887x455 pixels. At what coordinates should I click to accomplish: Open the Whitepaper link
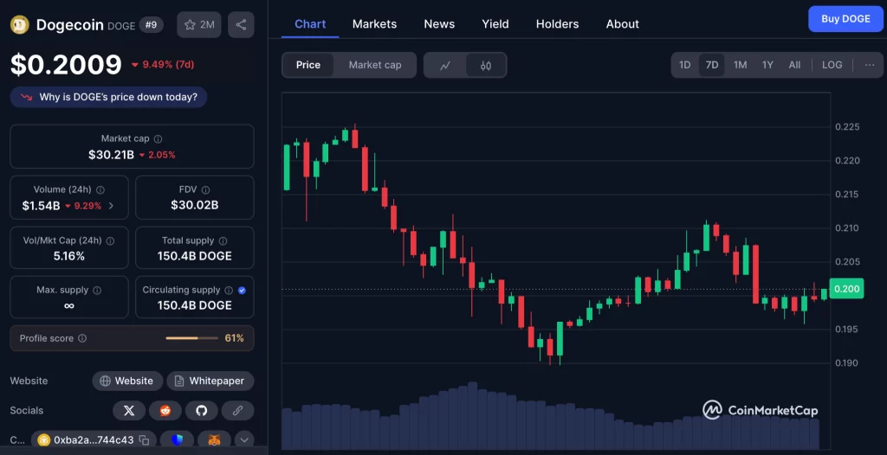tap(210, 381)
